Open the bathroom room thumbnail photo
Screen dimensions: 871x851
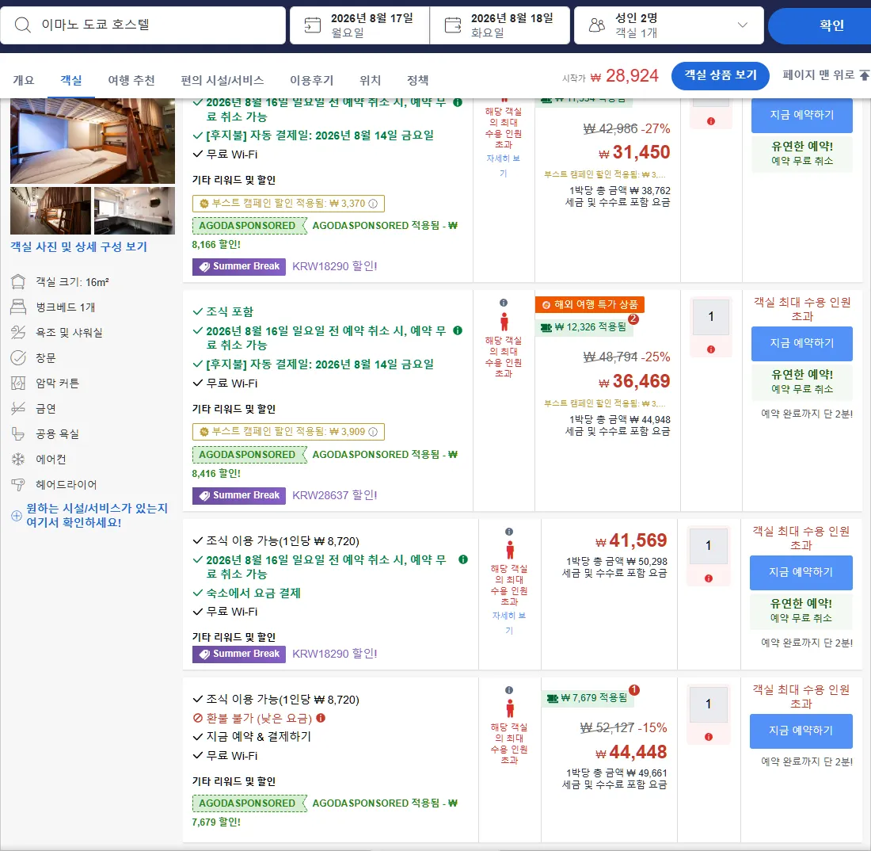[x=135, y=211]
